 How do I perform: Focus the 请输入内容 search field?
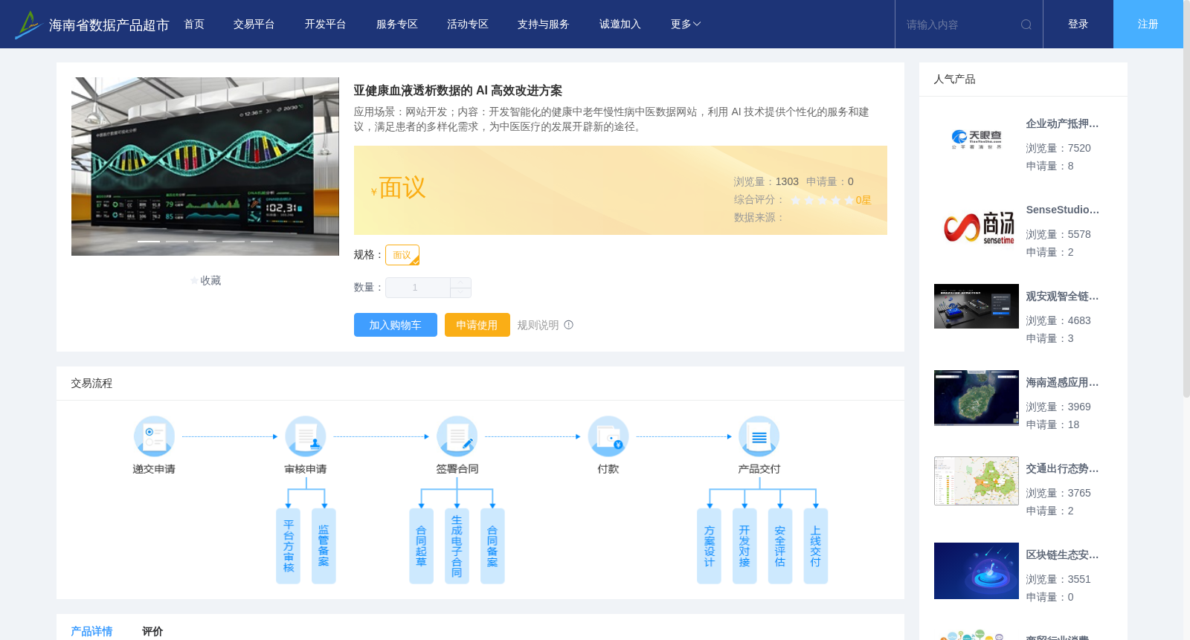pyautogui.click(x=959, y=25)
